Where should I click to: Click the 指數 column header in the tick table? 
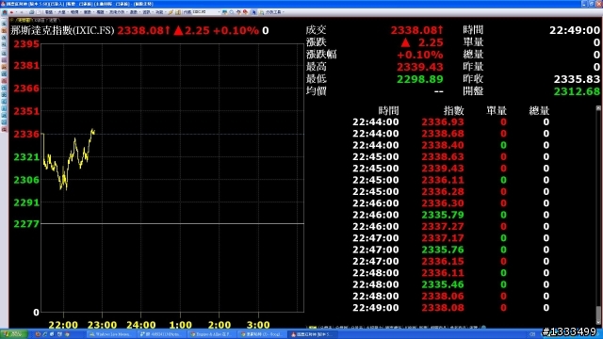click(x=453, y=111)
